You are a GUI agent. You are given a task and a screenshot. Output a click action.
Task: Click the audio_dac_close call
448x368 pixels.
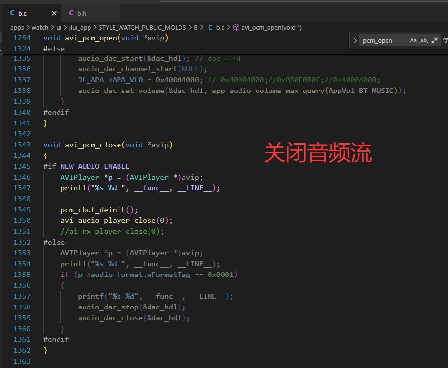(110, 318)
